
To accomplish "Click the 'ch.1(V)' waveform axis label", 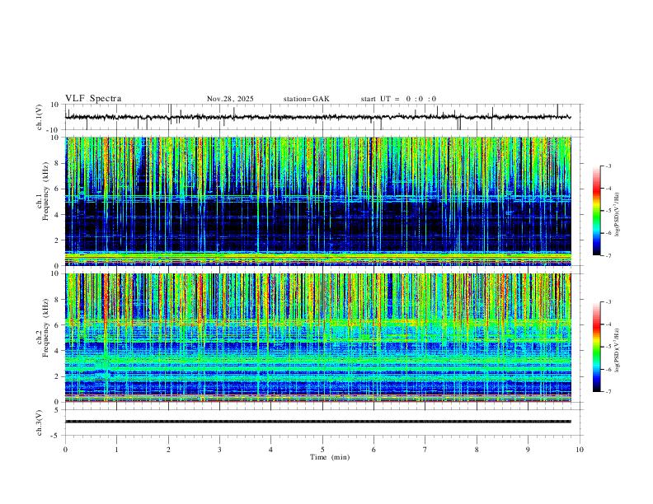I will click(x=40, y=117).
